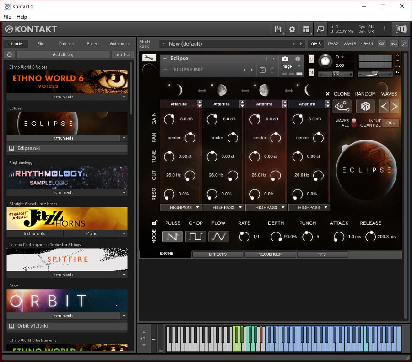Click the aux button in rack header
This screenshot has height=362, width=412.
click(x=394, y=44)
